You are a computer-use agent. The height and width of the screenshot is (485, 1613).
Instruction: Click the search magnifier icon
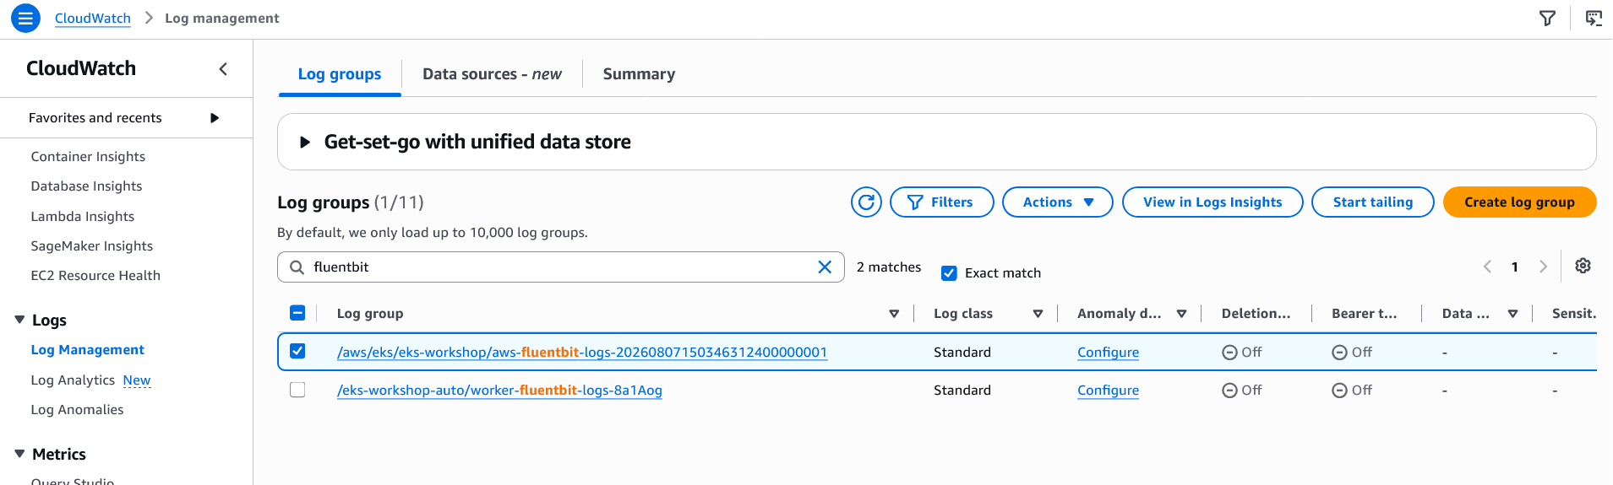[297, 267]
